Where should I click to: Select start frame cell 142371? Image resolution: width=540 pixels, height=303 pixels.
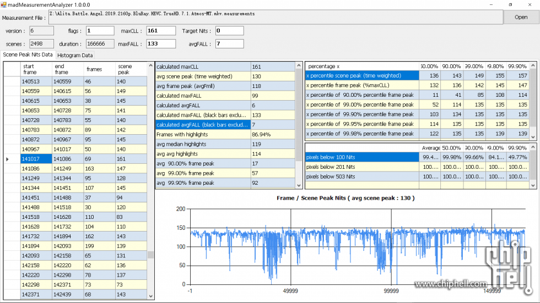36,294
